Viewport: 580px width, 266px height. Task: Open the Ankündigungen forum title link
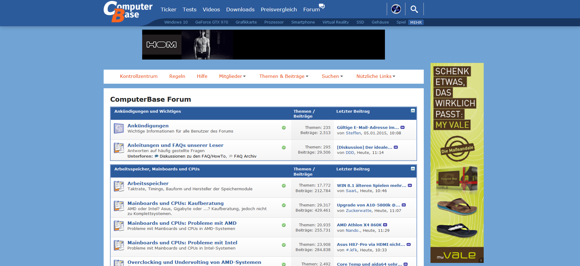[x=148, y=126]
